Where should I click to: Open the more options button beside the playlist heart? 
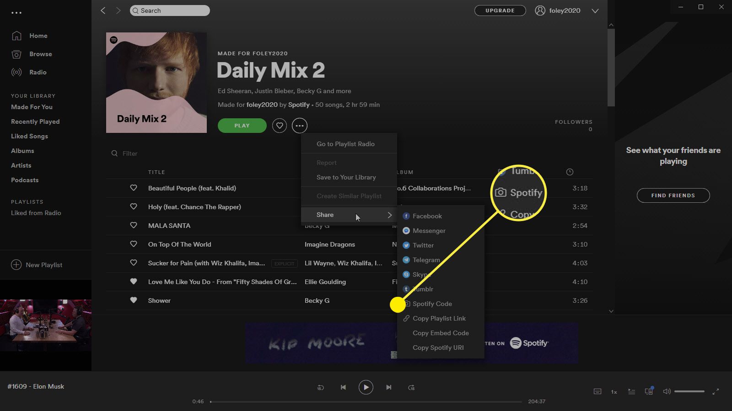pos(300,126)
